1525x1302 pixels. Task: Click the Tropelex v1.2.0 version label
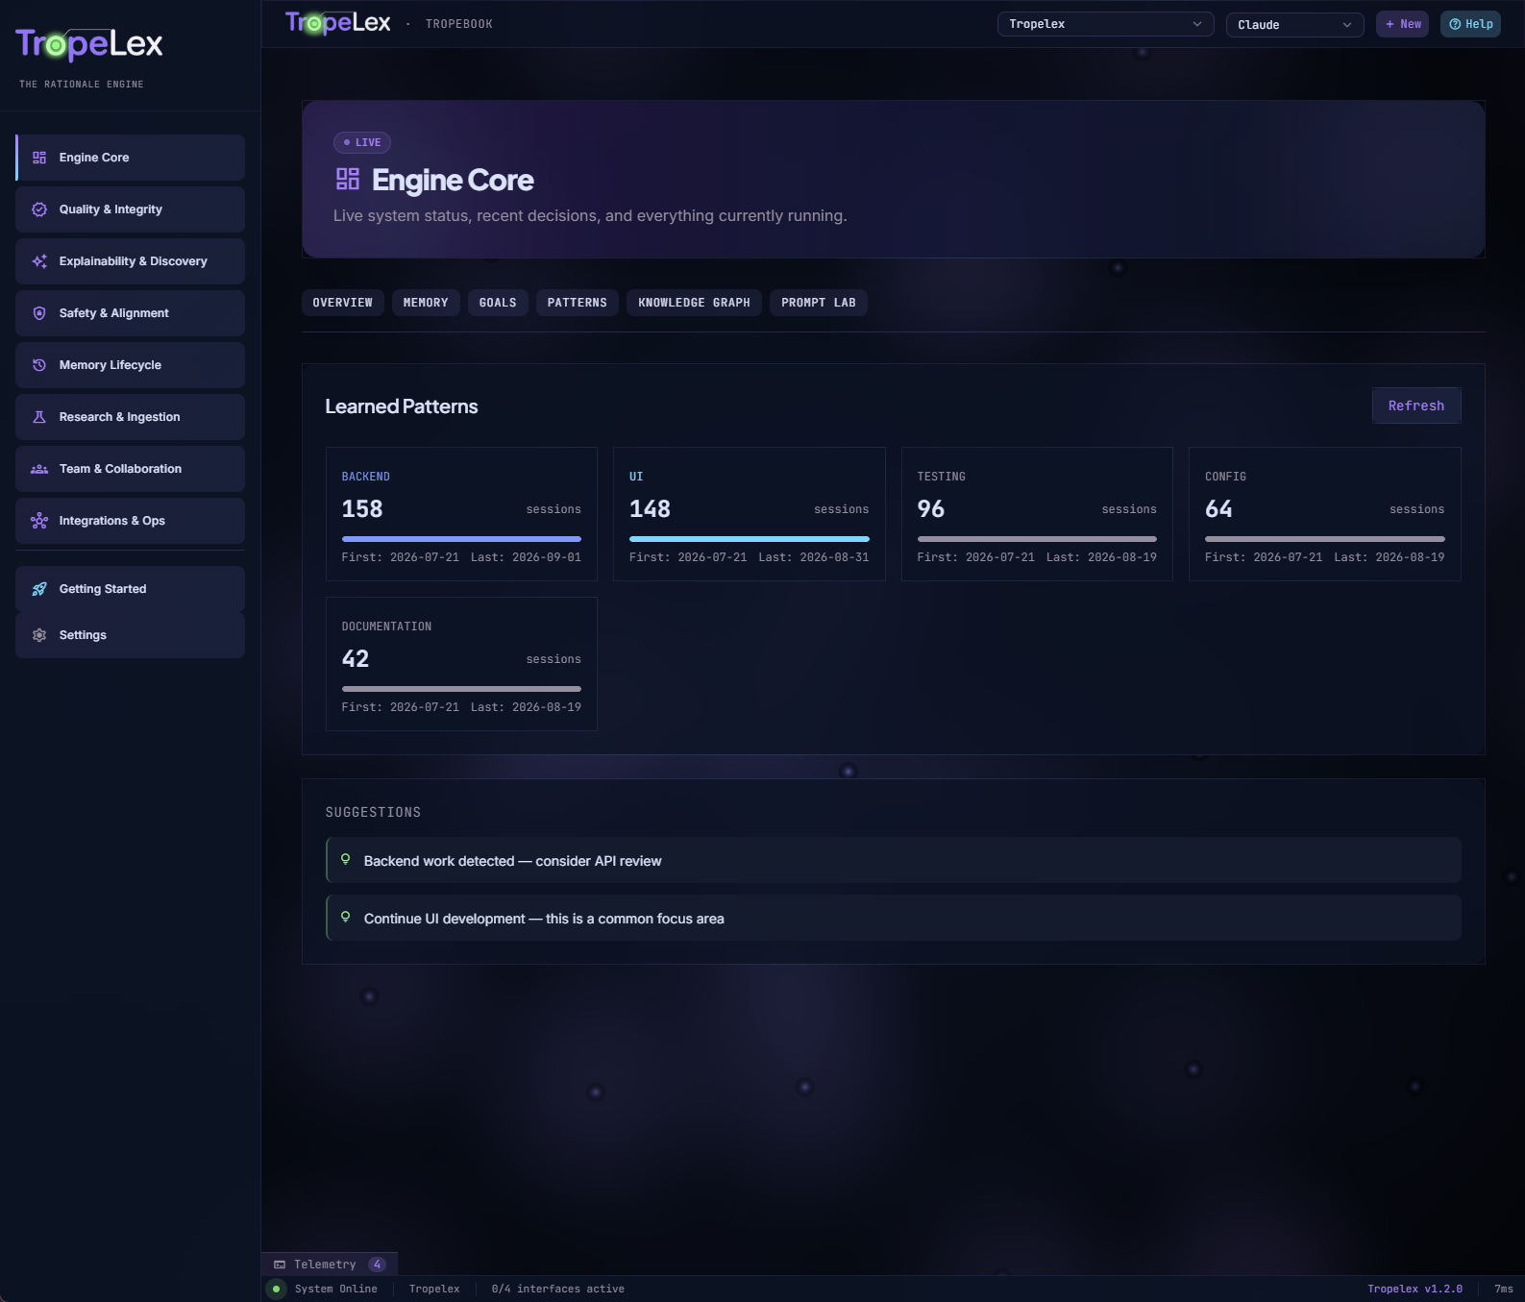pyautogui.click(x=1414, y=1290)
